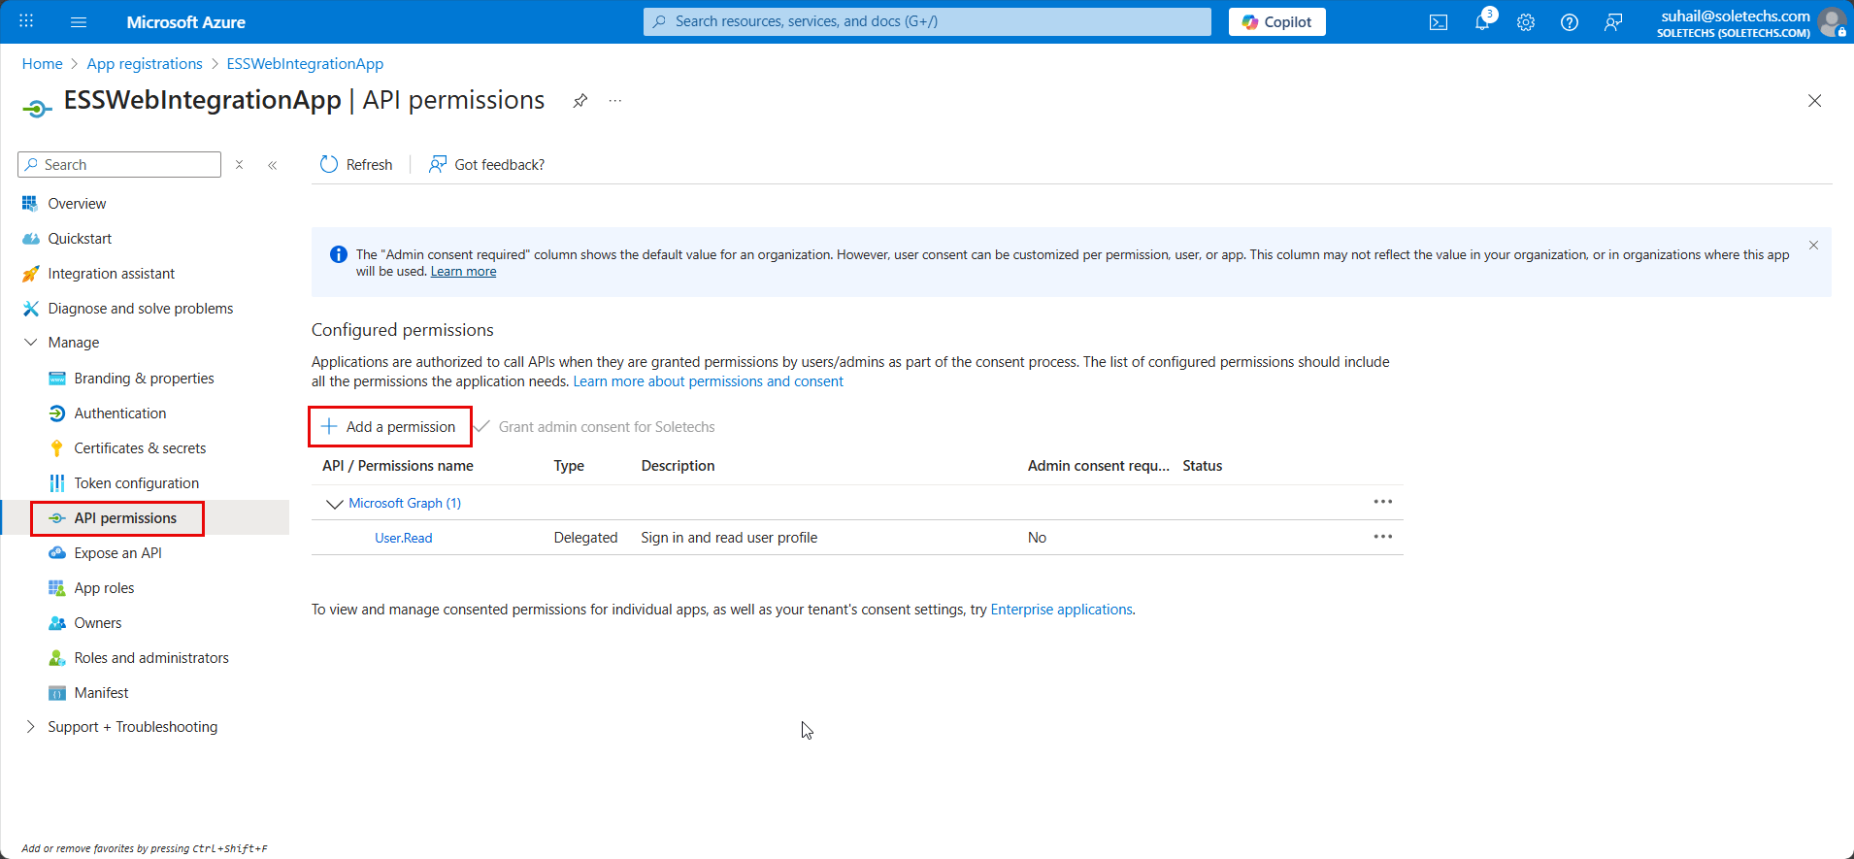Click the Refresh icon in the toolbar
The height and width of the screenshot is (859, 1854).
click(329, 165)
